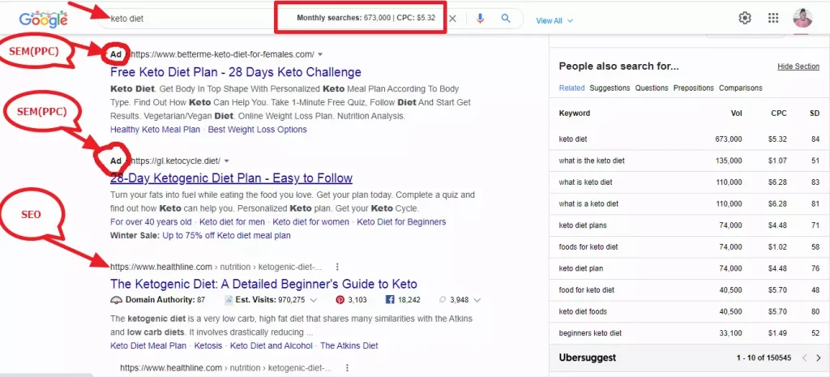Sort by the SD column header

point(815,114)
